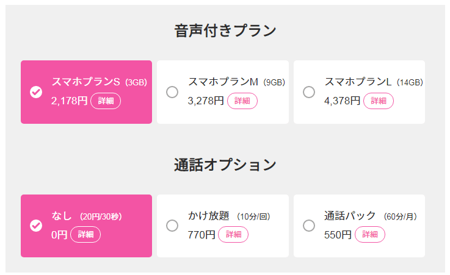Viewport: 450px width, 275px height.
Task: Select the スマホプランL radio button
Action: tap(309, 92)
